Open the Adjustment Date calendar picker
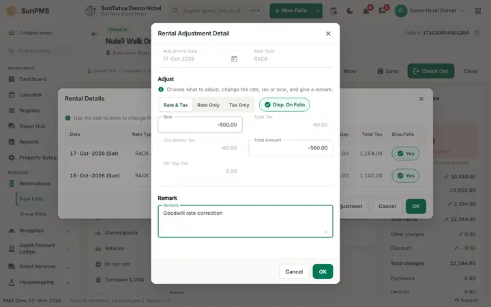The image size is (491, 307). 234,59
